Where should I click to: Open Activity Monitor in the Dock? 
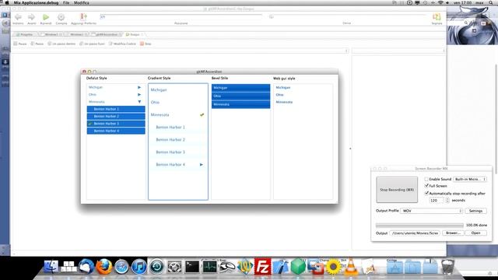209,267
